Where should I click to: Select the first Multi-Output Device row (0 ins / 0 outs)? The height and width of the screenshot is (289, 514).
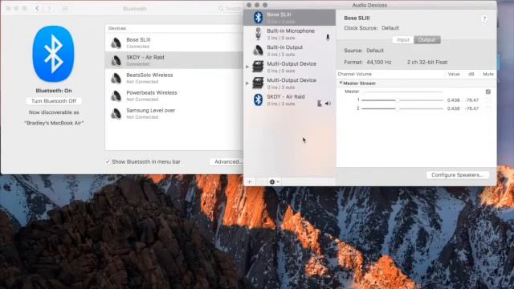(289, 67)
